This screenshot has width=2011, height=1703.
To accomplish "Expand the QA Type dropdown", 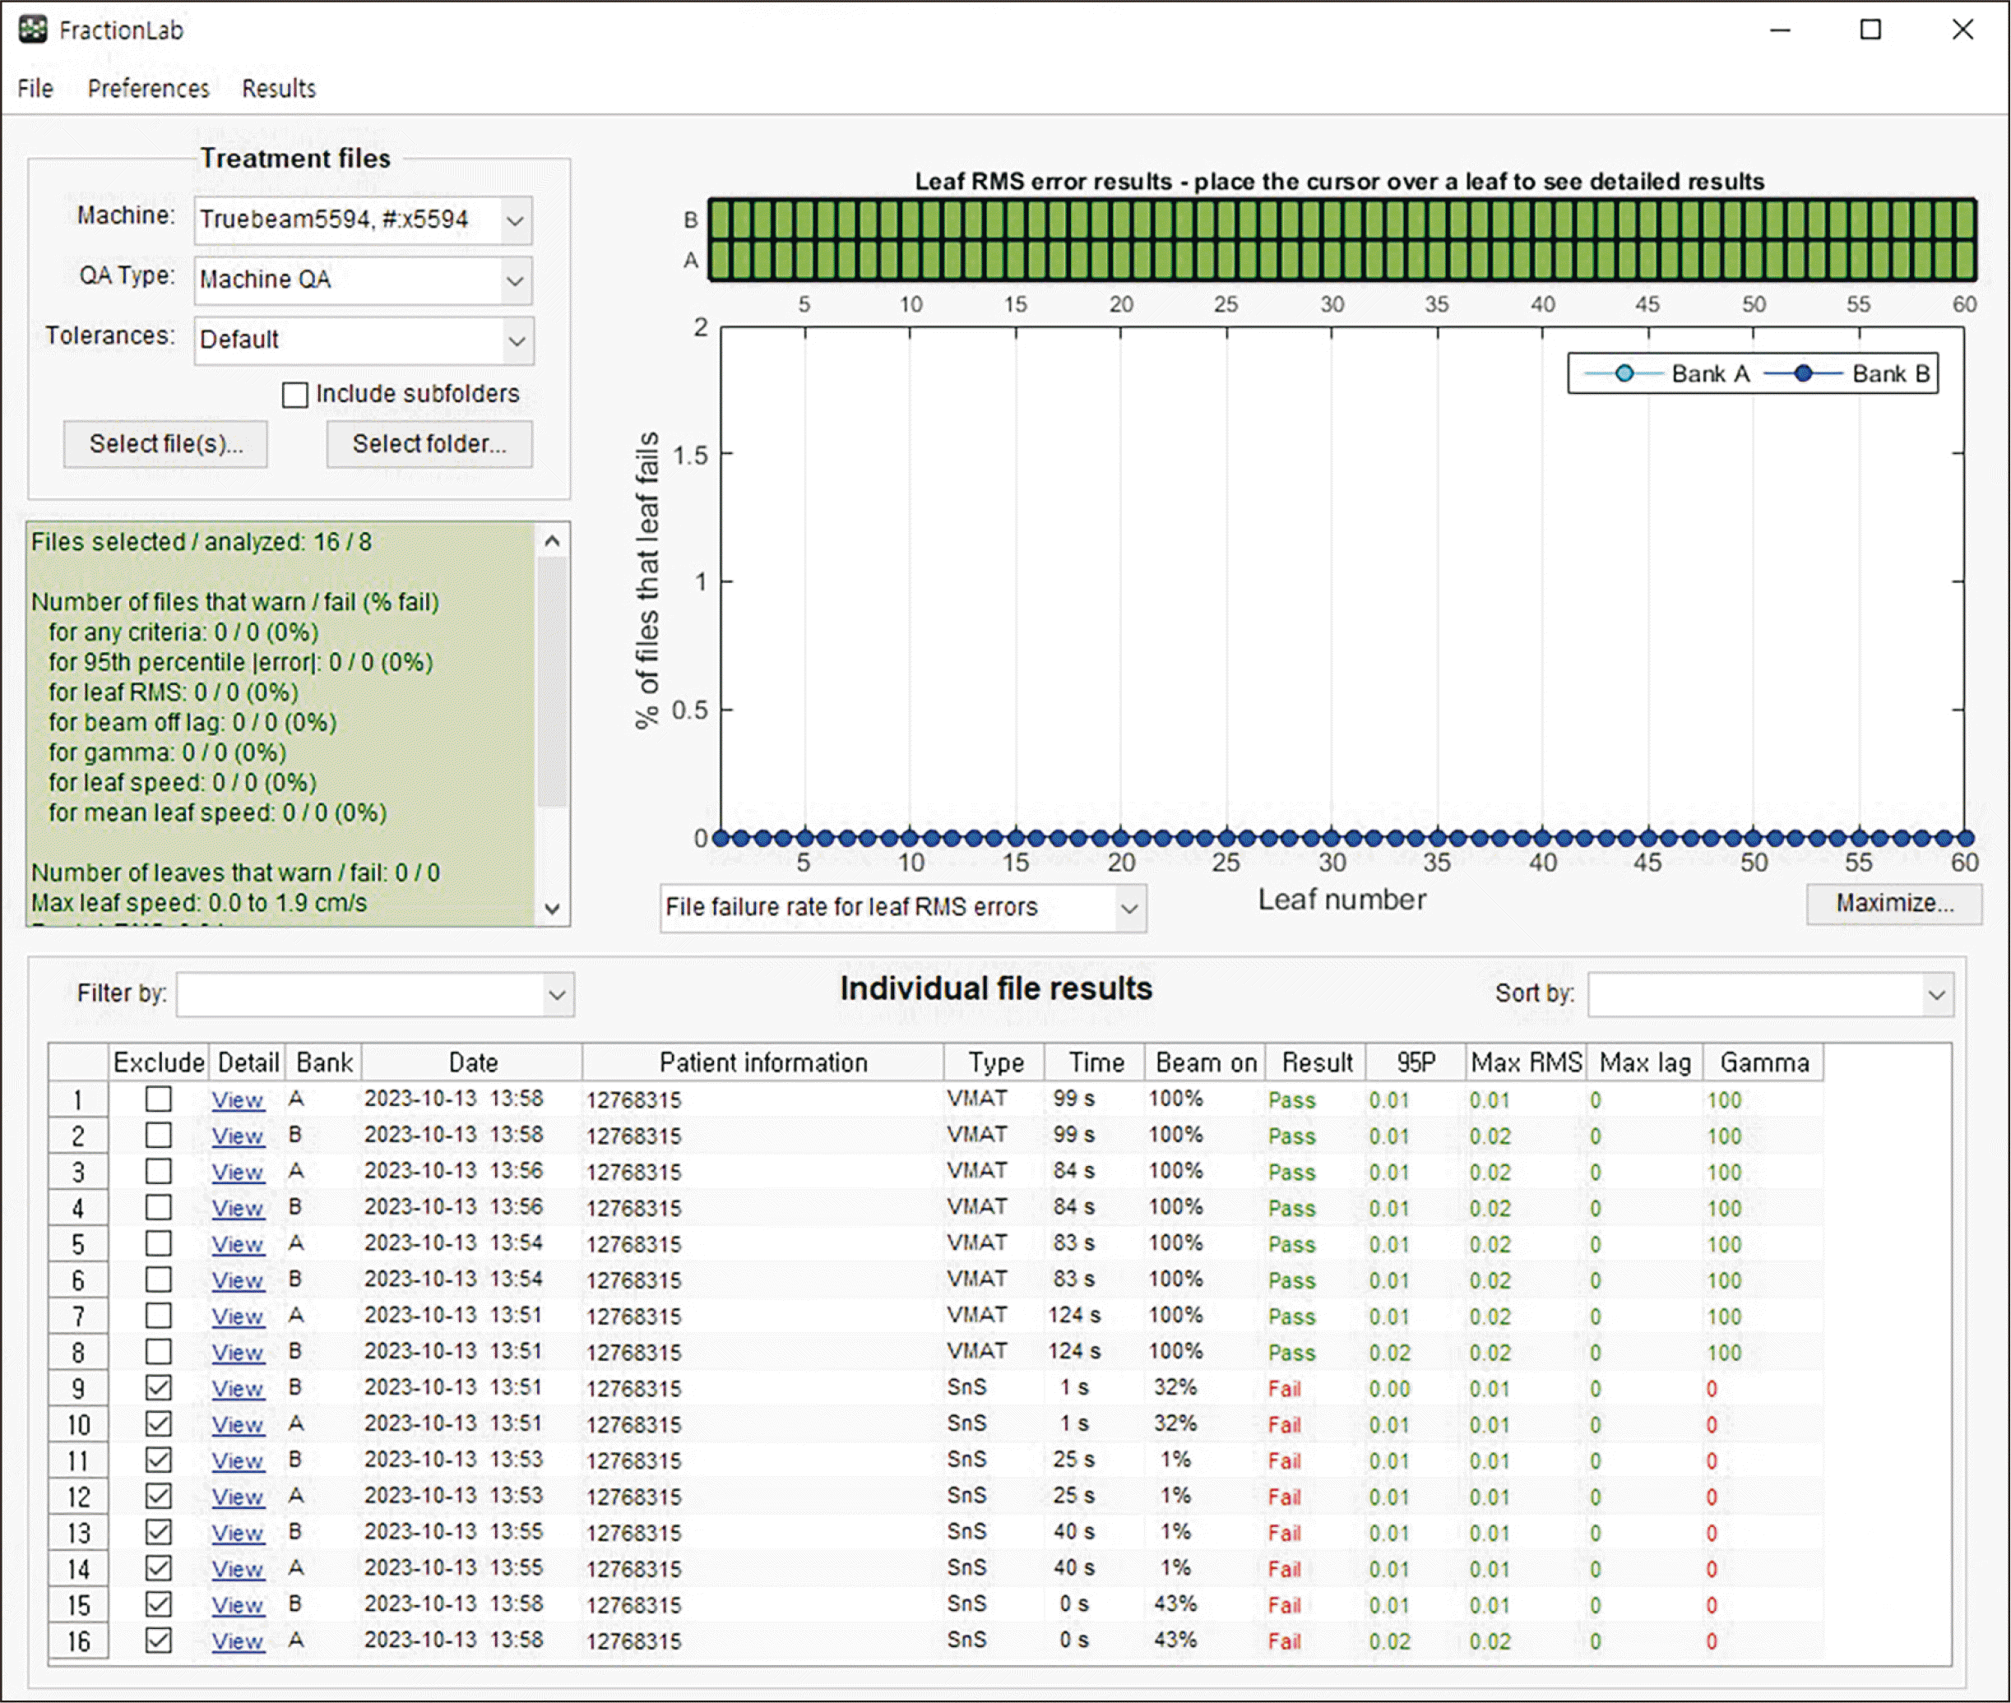I will pyautogui.click(x=516, y=280).
